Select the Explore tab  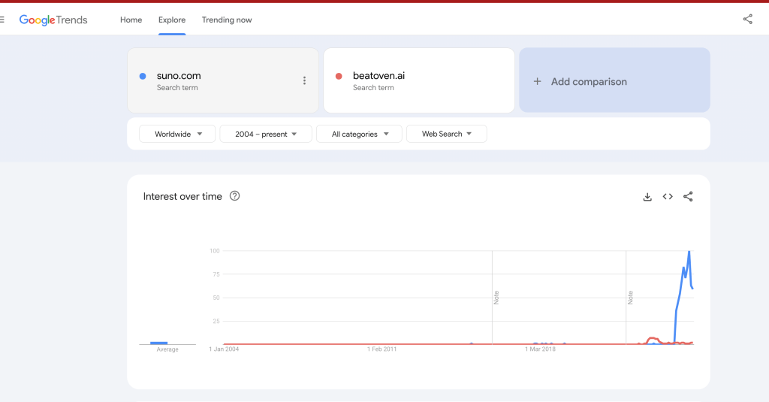(x=172, y=20)
